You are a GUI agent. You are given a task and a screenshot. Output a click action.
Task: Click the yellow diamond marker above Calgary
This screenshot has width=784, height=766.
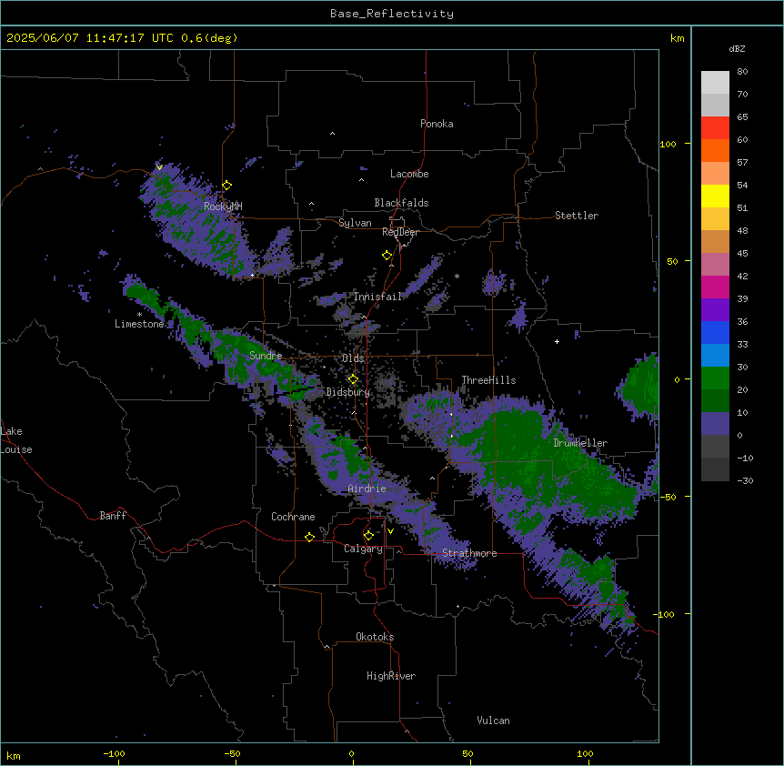(x=368, y=536)
